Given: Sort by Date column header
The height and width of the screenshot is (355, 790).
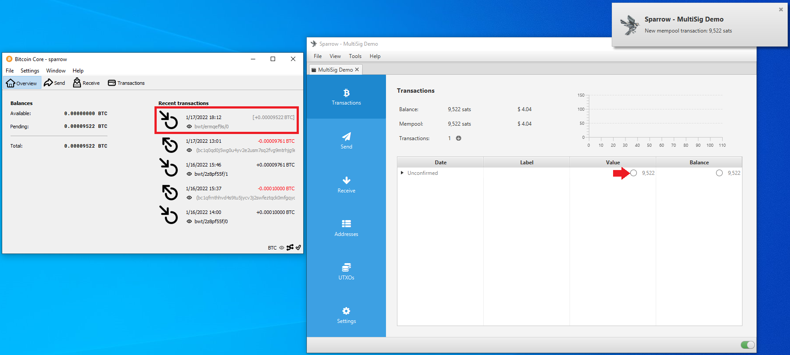Looking at the screenshot, I should coord(441,162).
